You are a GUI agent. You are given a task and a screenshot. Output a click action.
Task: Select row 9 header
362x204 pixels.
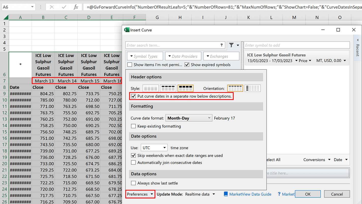pyautogui.click(x=5, y=94)
